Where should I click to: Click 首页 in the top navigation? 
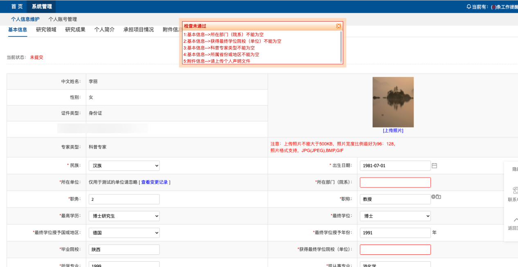coord(17,6)
